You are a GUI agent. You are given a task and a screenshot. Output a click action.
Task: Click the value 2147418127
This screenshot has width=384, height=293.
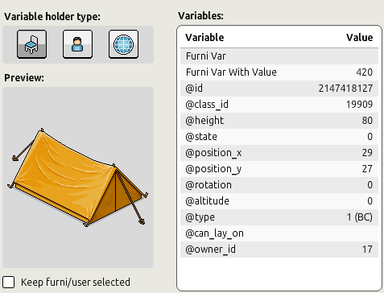[345, 89]
